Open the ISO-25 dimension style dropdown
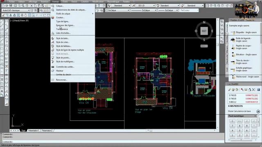 tap(145, 5)
